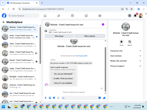Open the Facebook Home icon
Viewport: 147px width, 110px height.
(45, 16)
